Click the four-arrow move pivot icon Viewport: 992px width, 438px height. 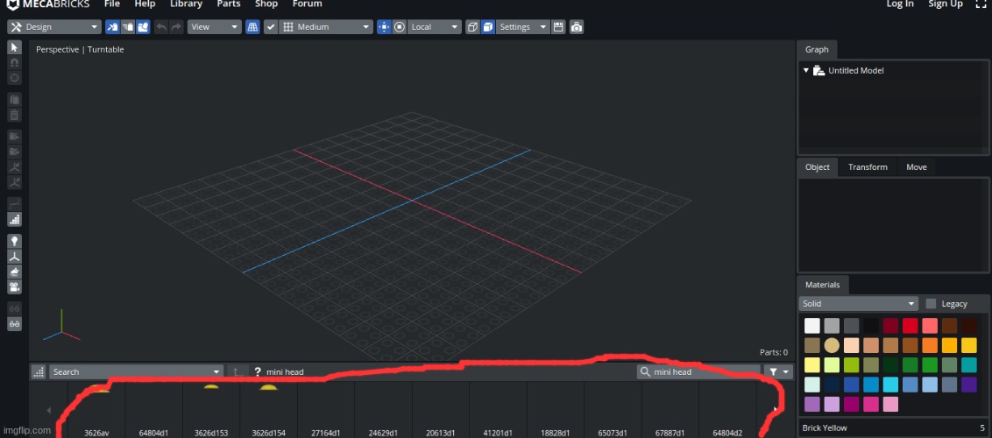point(384,27)
